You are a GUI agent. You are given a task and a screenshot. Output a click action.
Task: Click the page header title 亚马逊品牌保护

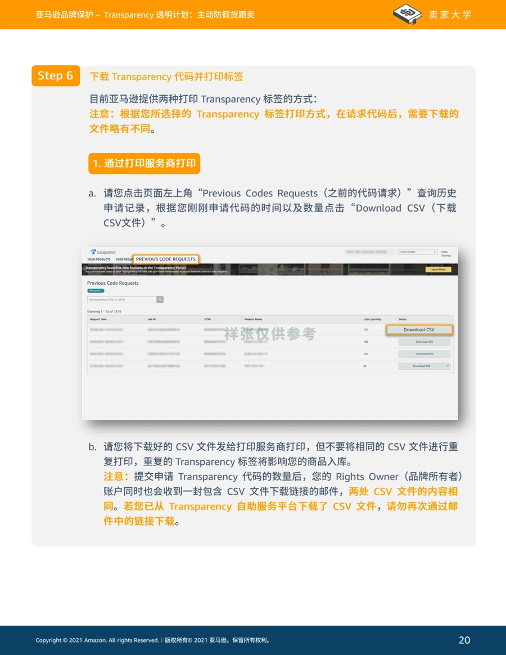(64, 15)
